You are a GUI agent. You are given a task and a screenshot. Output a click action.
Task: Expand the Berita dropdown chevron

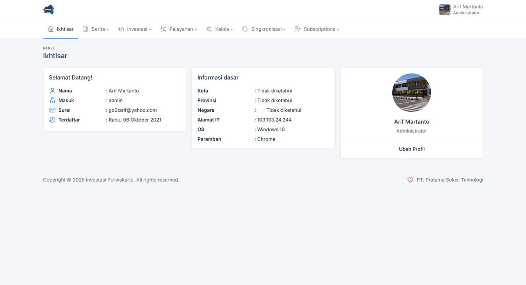[x=108, y=29]
